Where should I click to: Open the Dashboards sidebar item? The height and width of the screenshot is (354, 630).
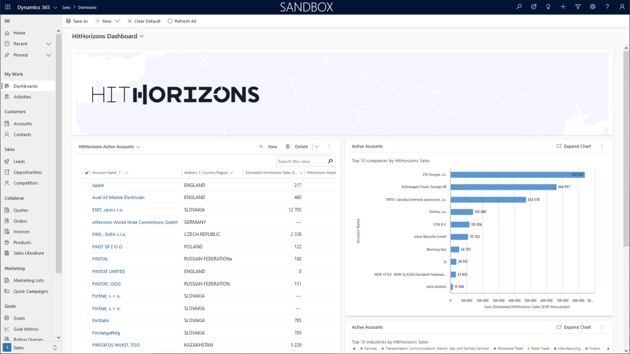tap(28, 86)
